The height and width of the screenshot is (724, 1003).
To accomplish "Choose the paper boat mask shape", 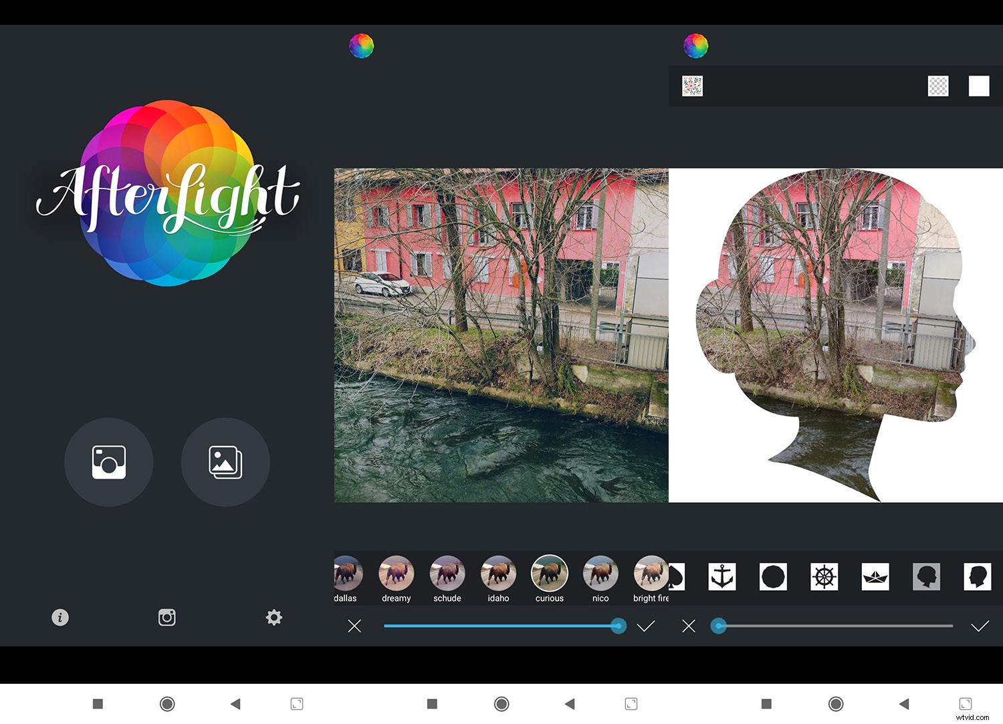I will click(x=875, y=576).
